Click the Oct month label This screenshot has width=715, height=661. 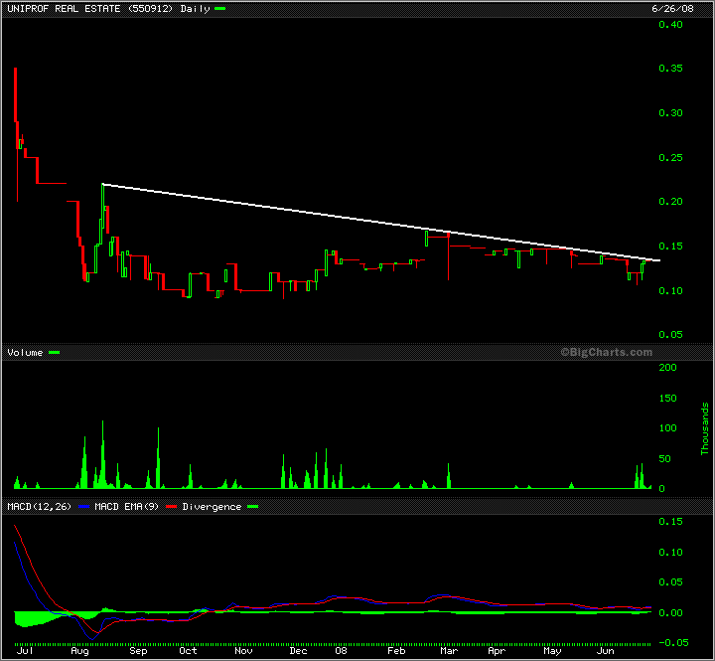click(188, 650)
